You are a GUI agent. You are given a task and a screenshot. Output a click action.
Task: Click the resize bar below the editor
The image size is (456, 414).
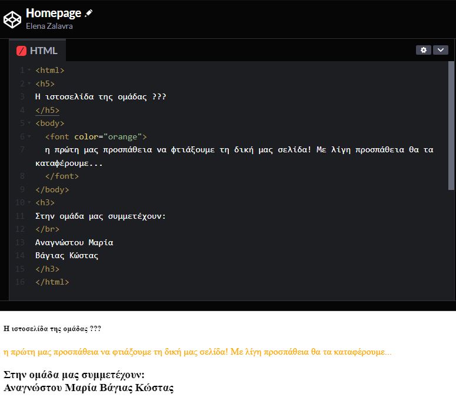pyautogui.click(x=228, y=306)
